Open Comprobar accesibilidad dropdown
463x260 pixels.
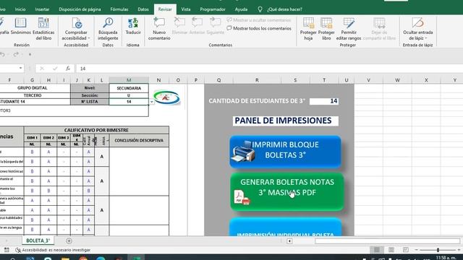point(76,29)
